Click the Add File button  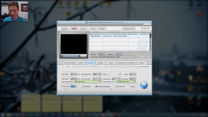click(65, 29)
